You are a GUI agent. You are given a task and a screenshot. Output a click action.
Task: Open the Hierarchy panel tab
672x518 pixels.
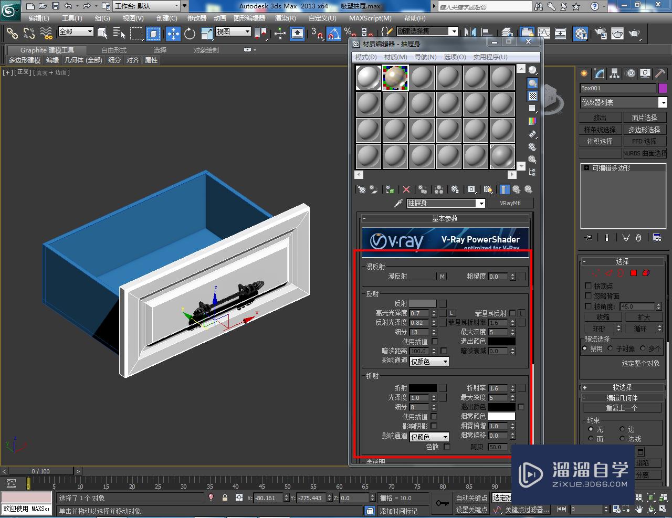tap(615, 73)
